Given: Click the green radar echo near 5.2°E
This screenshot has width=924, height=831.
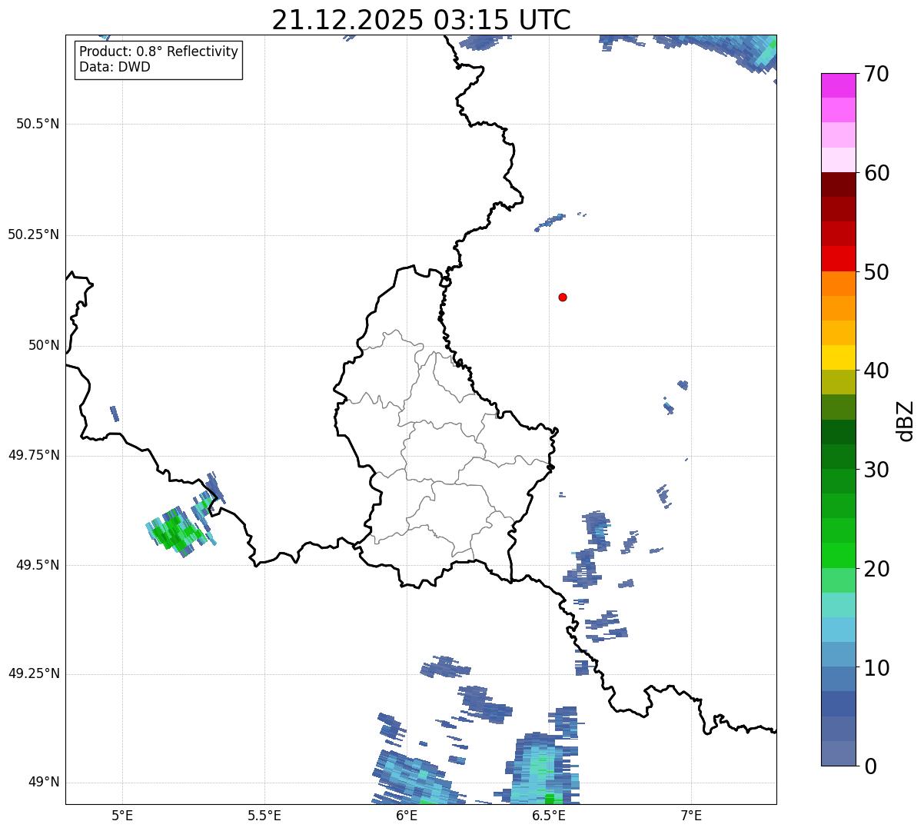Looking at the screenshot, I should pos(177,530).
